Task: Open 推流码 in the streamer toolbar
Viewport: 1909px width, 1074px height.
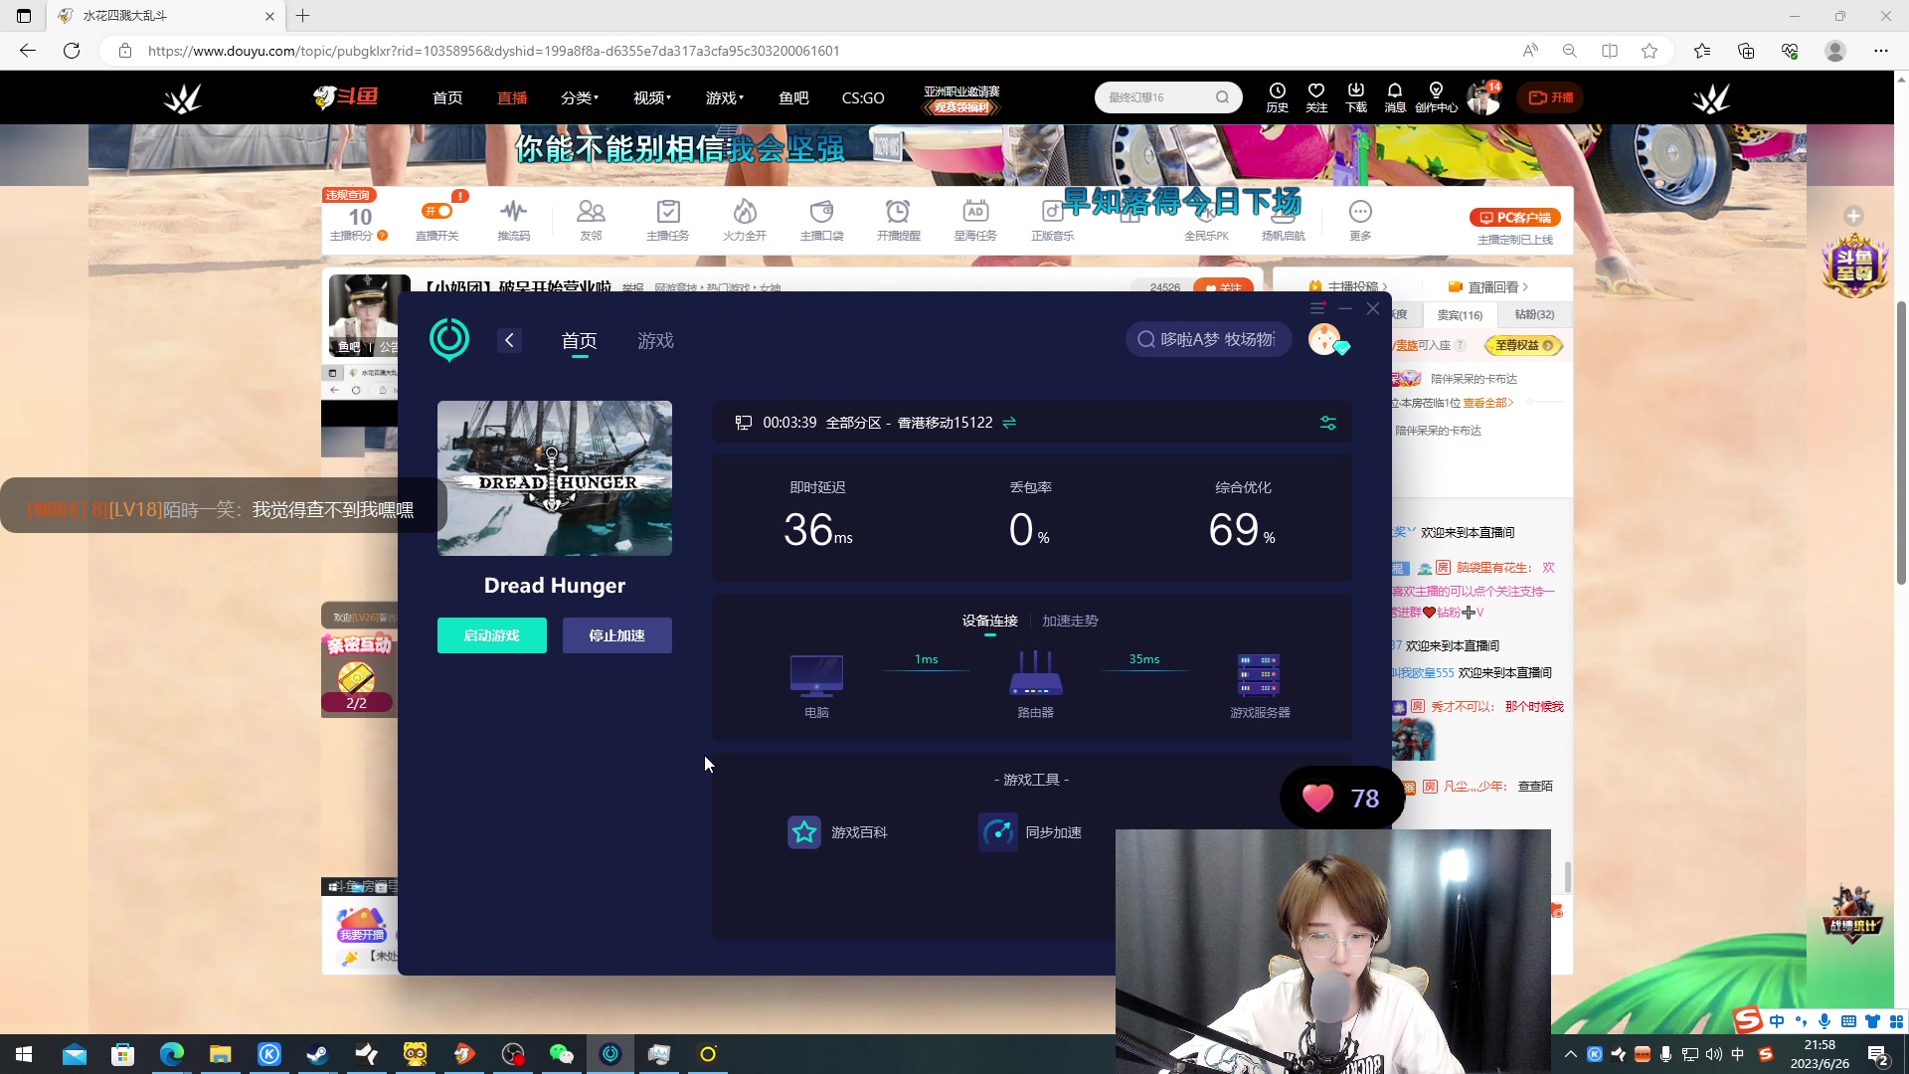Action: click(x=513, y=220)
